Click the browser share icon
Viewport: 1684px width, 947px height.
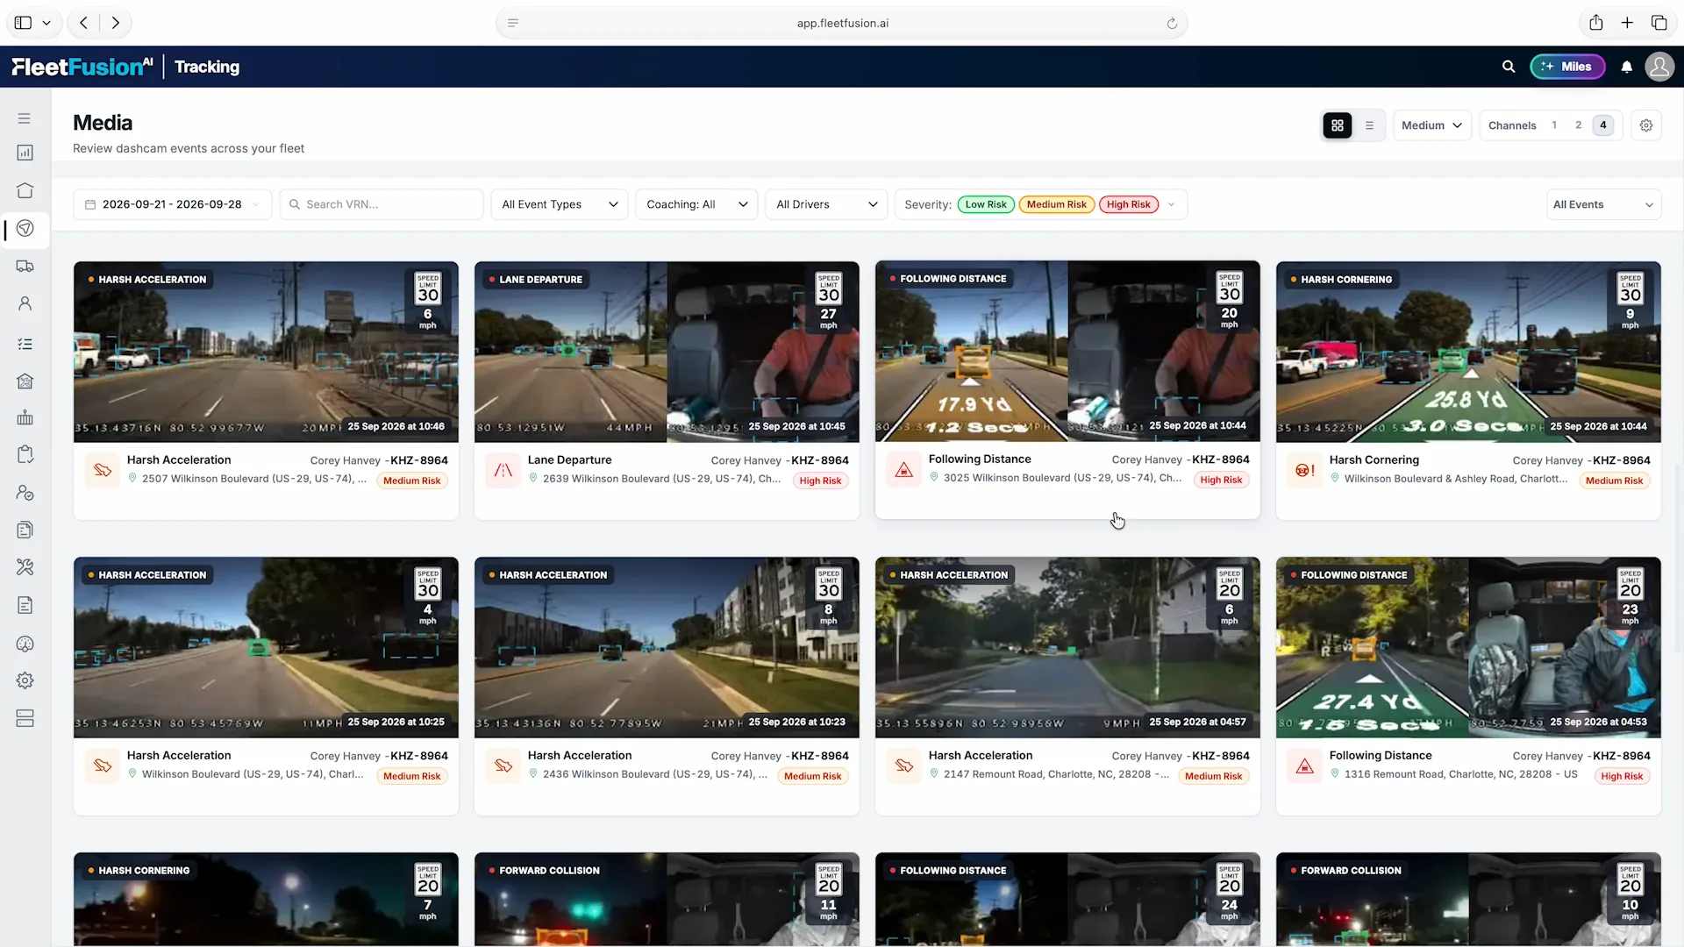tap(1596, 23)
